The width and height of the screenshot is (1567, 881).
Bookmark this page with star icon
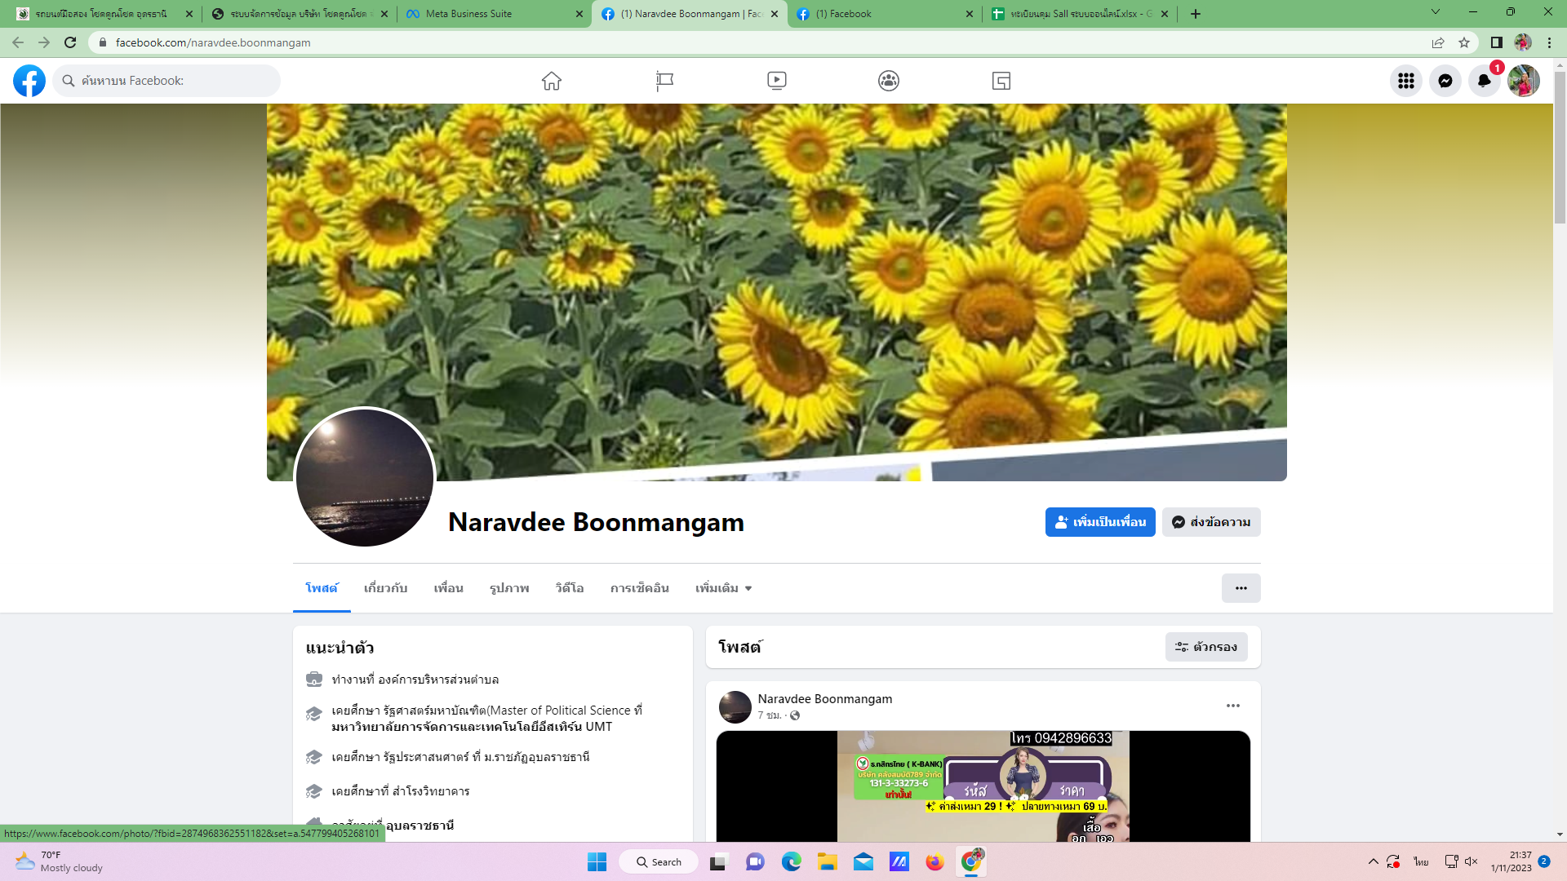click(1464, 42)
